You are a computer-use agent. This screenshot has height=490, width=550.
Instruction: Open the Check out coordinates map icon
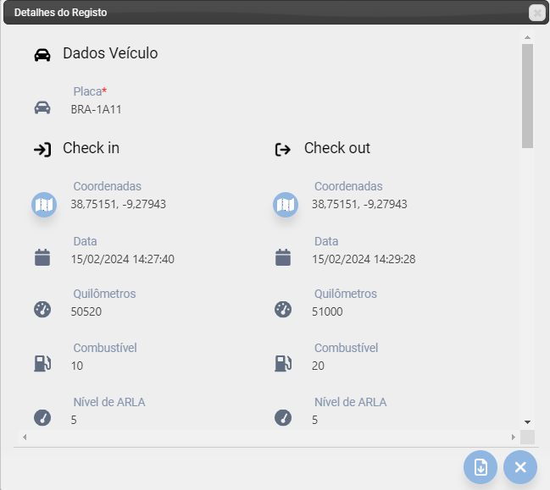[x=286, y=205]
